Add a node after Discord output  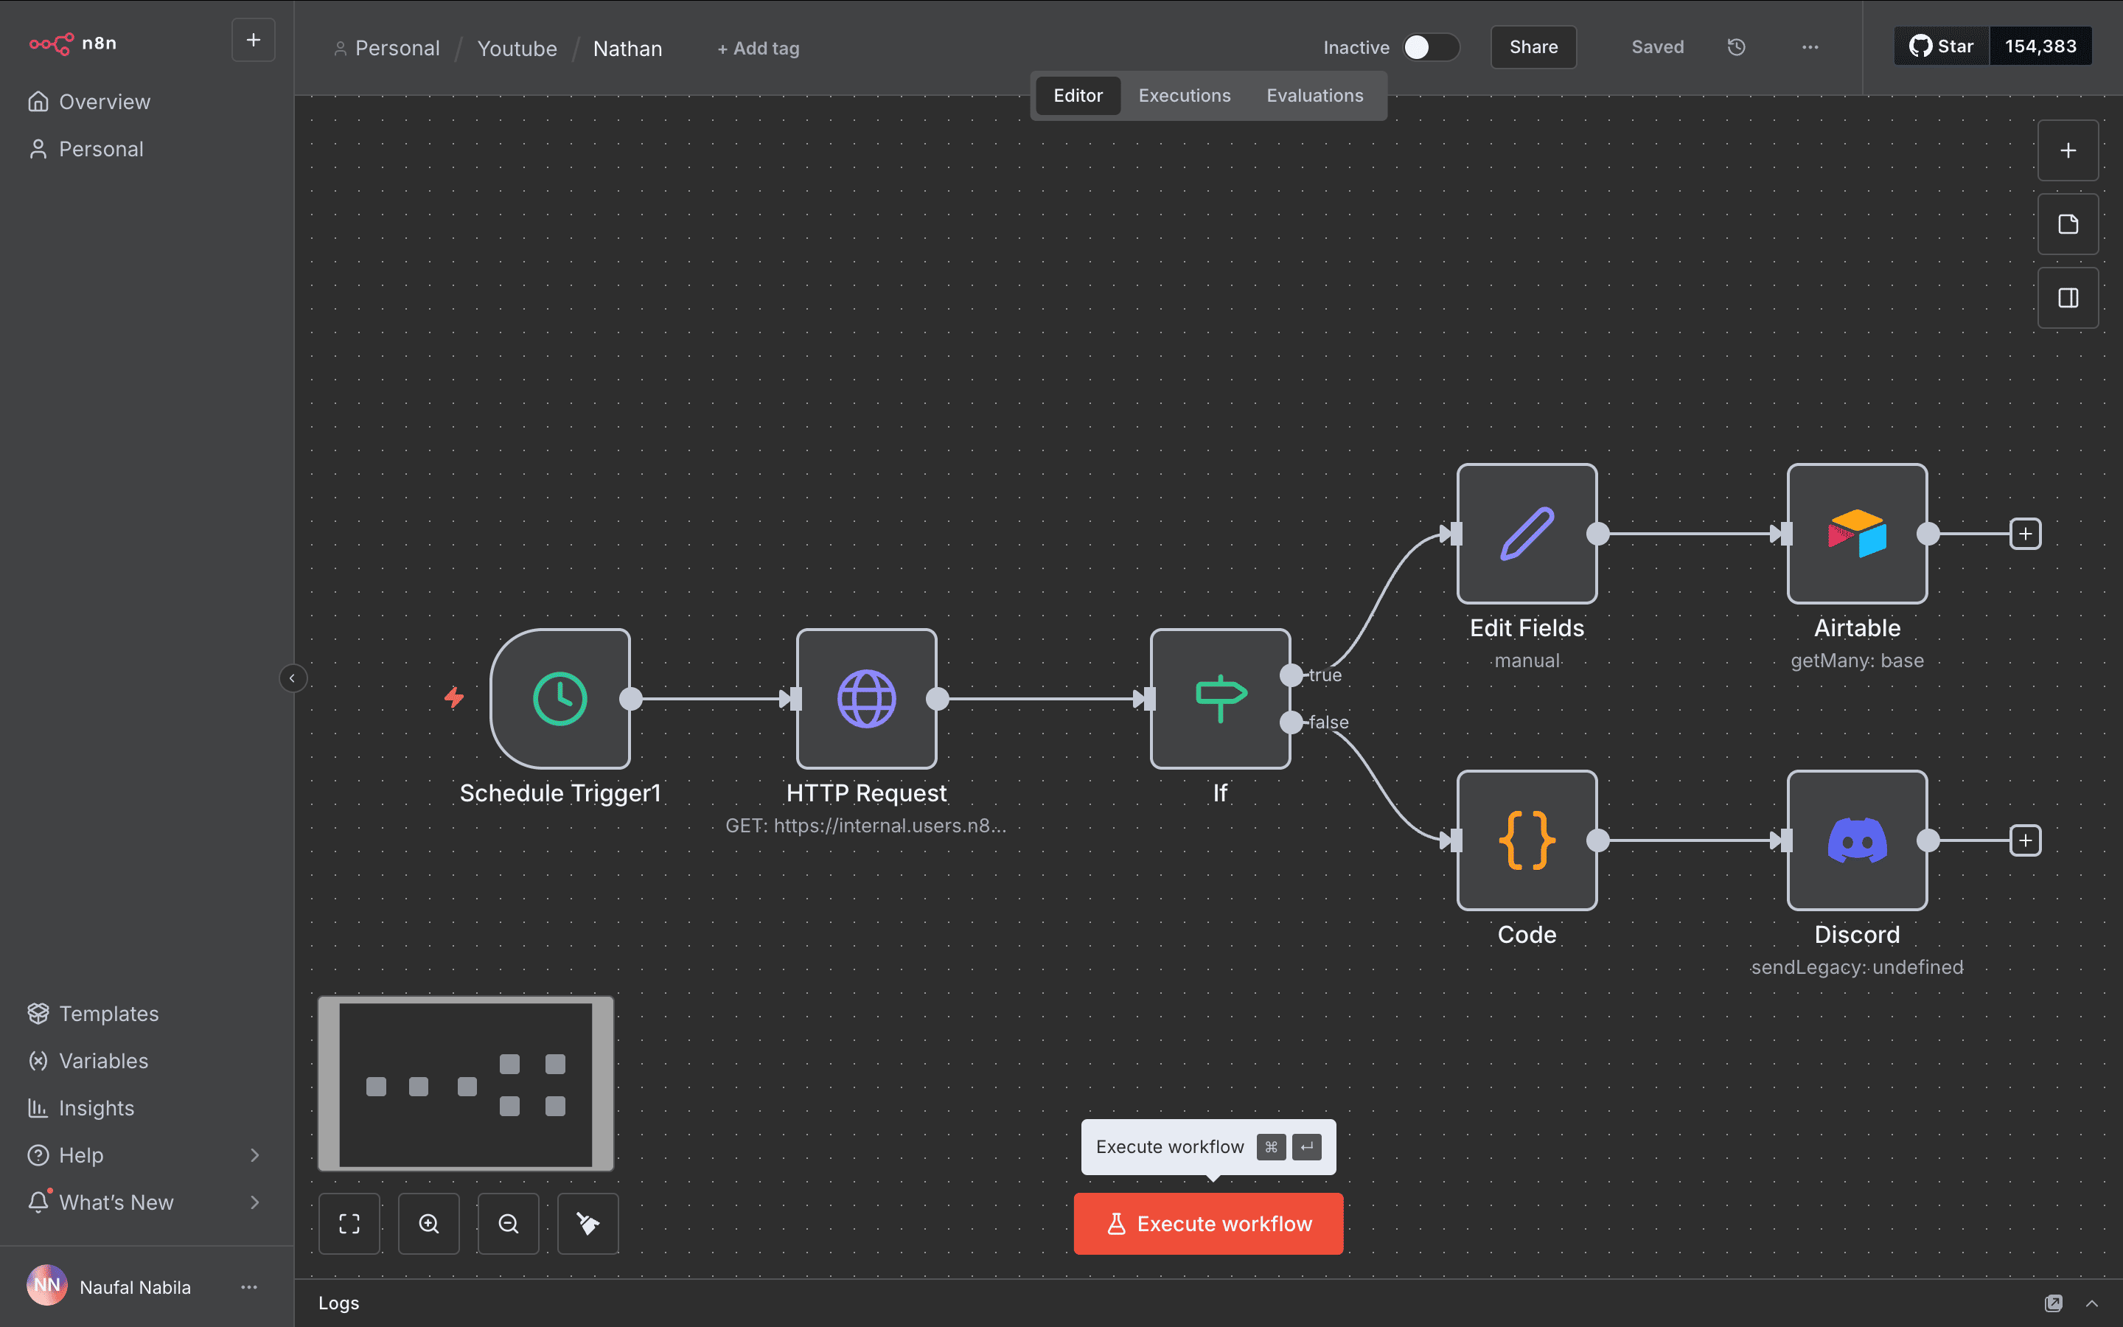[2026, 840]
